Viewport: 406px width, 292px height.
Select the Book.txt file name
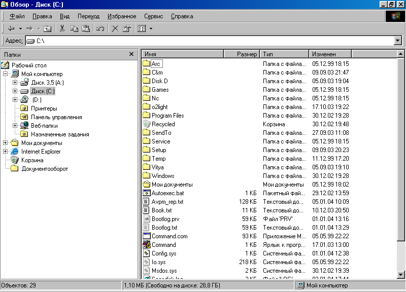click(x=161, y=210)
